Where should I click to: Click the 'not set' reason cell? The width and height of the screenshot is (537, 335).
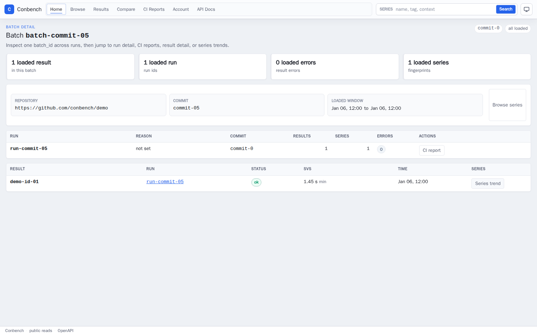(143, 149)
